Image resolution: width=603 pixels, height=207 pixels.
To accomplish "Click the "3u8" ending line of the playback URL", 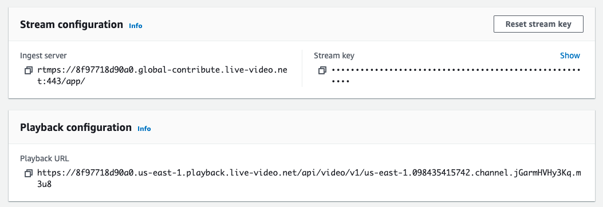I will tap(44, 184).
